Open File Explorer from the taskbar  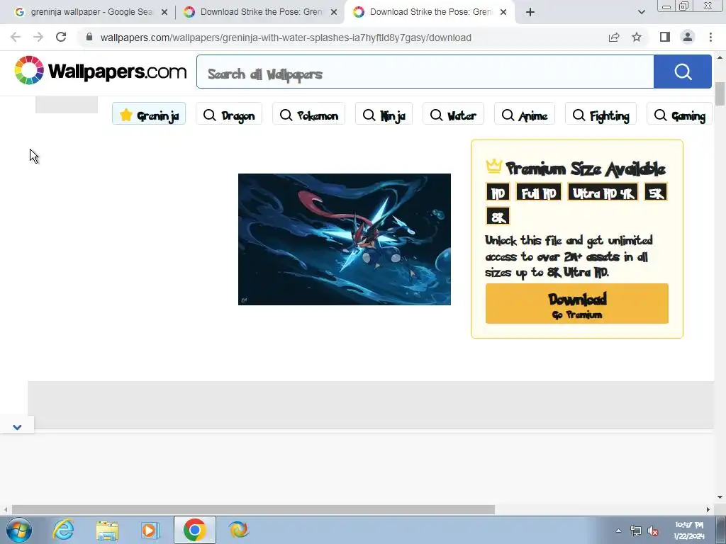click(107, 530)
